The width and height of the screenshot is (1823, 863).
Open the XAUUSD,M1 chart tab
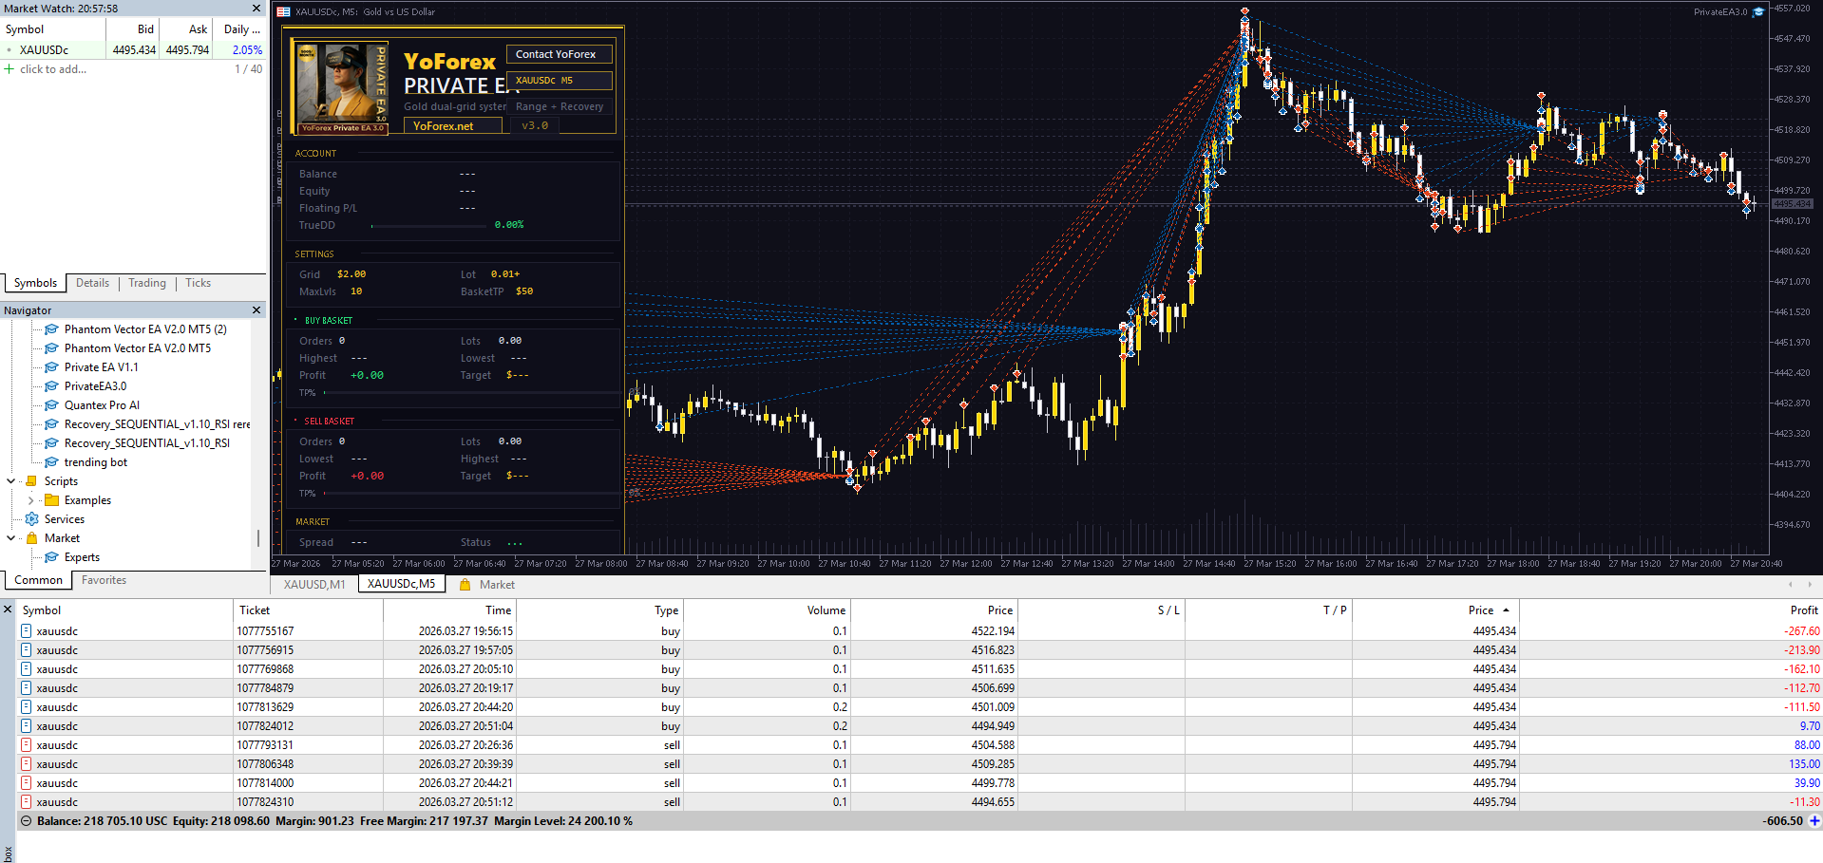314,585
